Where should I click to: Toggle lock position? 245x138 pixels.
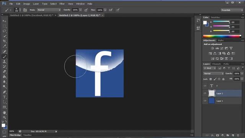[219, 79]
